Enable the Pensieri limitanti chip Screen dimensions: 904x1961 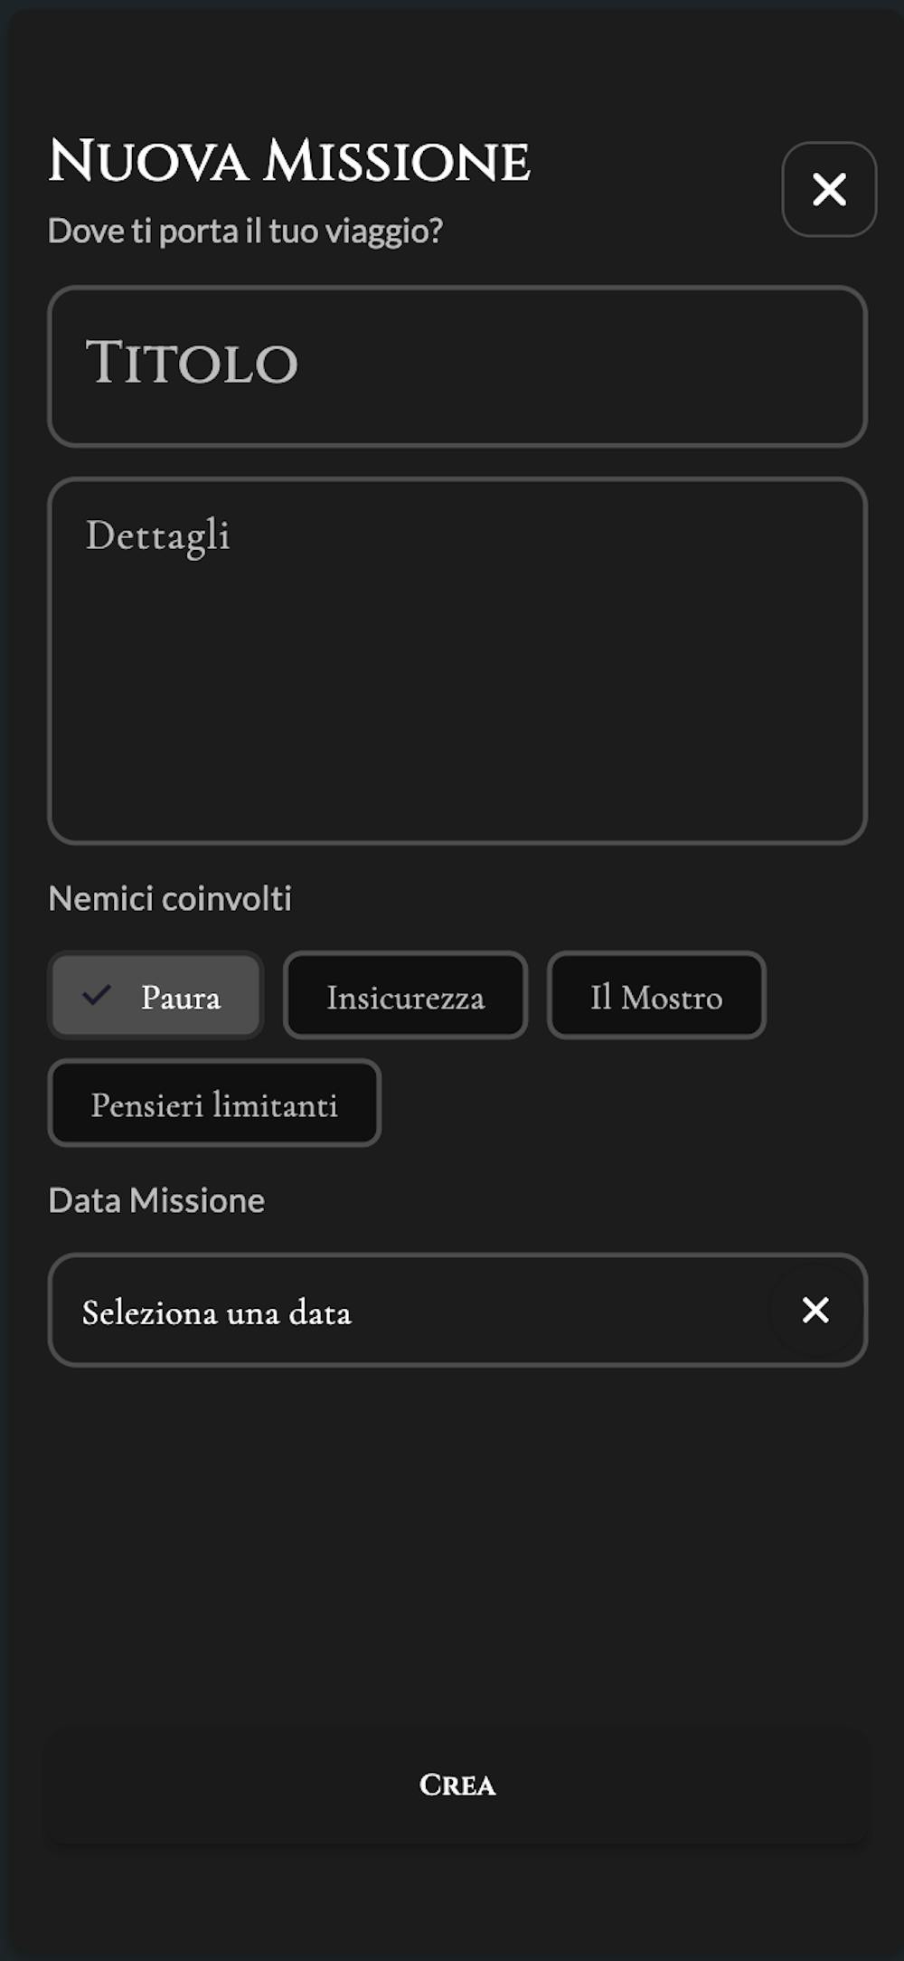pos(214,1104)
